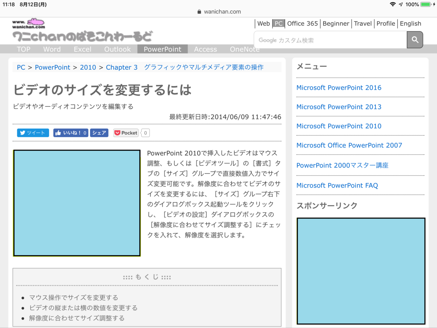The height and width of the screenshot is (328, 437).
Task: Click the last updated timestamp text
Action: 225,117
